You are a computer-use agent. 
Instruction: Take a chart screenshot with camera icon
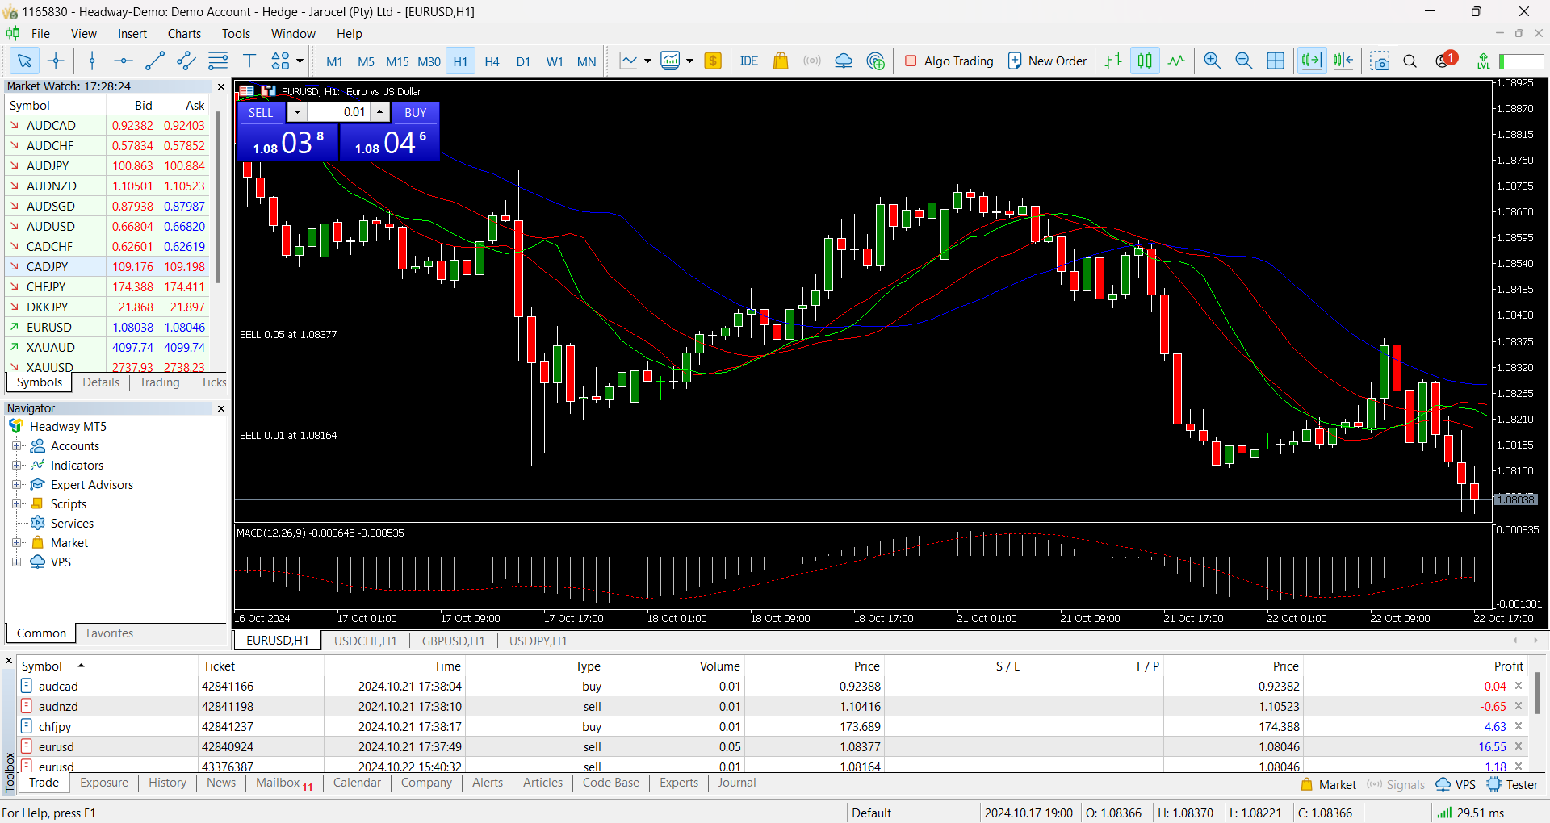pos(1380,61)
